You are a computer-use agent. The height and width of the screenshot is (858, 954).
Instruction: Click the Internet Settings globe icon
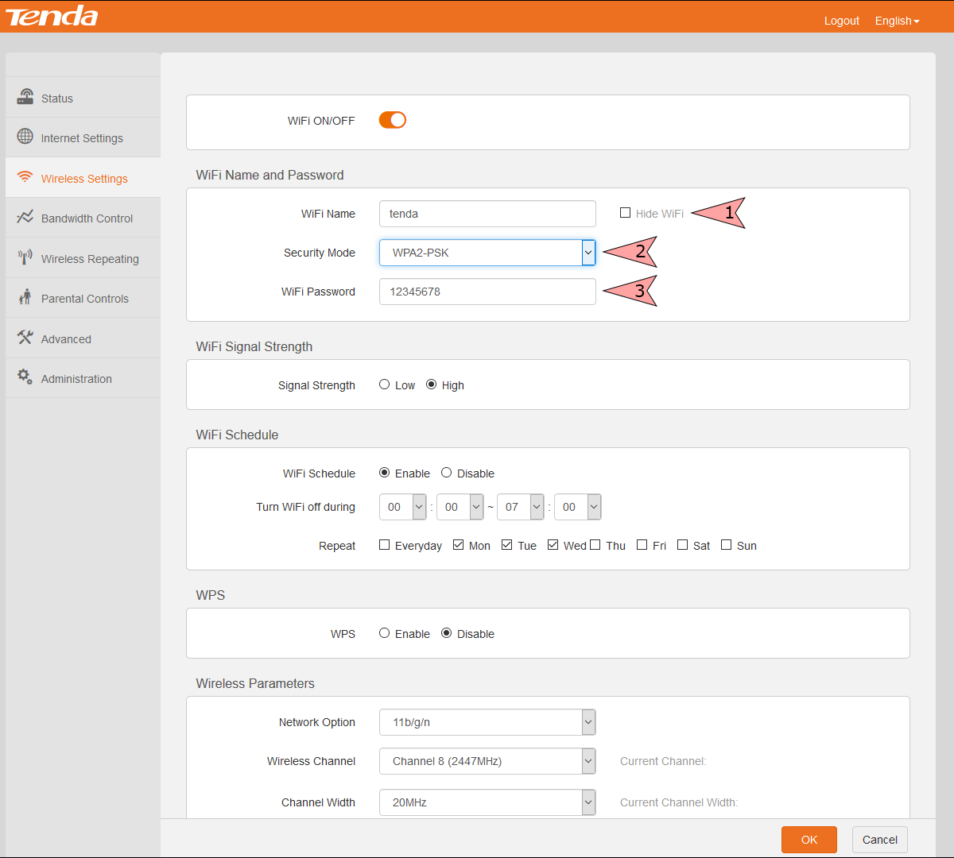pyautogui.click(x=25, y=137)
